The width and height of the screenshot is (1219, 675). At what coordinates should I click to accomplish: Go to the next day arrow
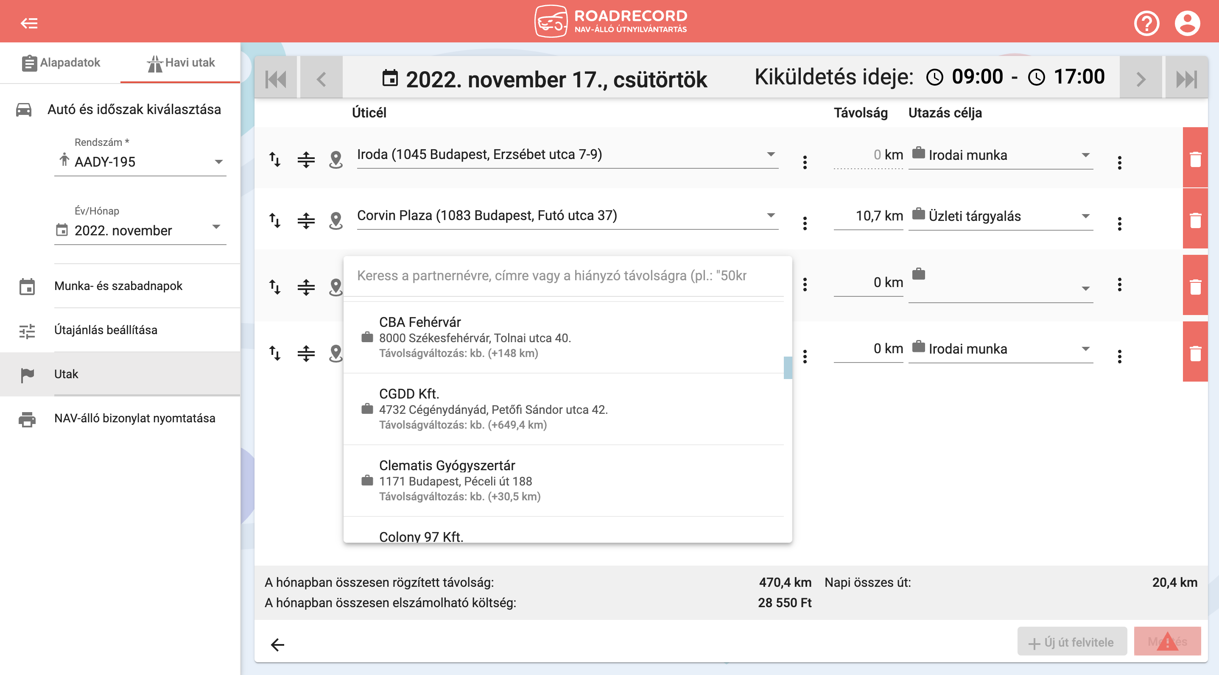[1141, 79]
